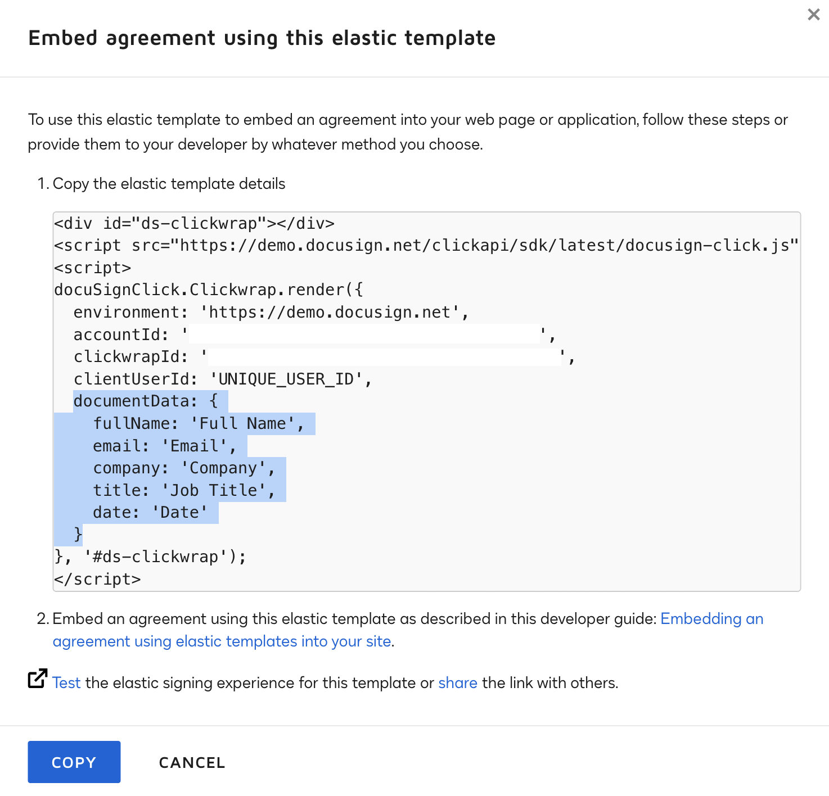Open the share link
Image resolution: width=829 pixels, height=796 pixels.
pyautogui.click(x=457, y=682)
